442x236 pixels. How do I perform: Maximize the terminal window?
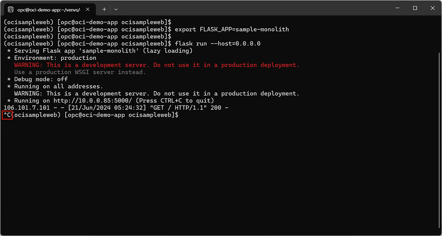pos(415,8)
